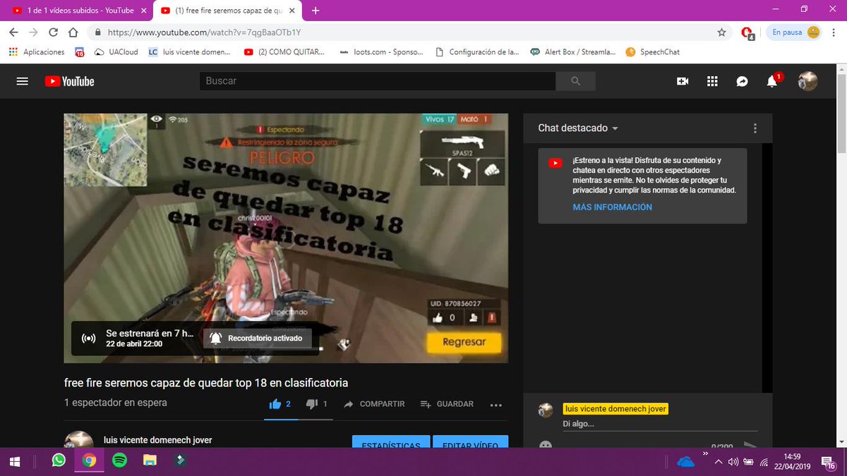Image resolution: width=847 pixels, height=476 pixels.
Task: Open the EDITAR VÍDEO button
Action: (471, 442)
